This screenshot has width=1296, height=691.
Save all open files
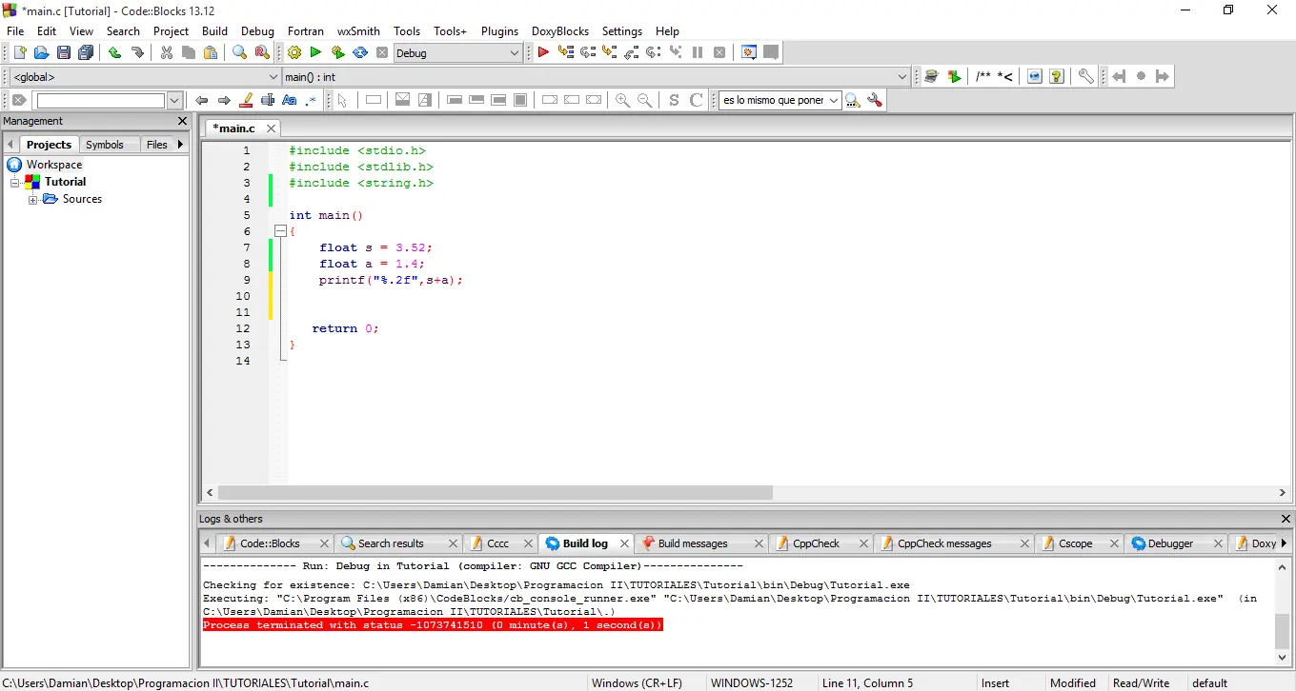click(86, 52)
